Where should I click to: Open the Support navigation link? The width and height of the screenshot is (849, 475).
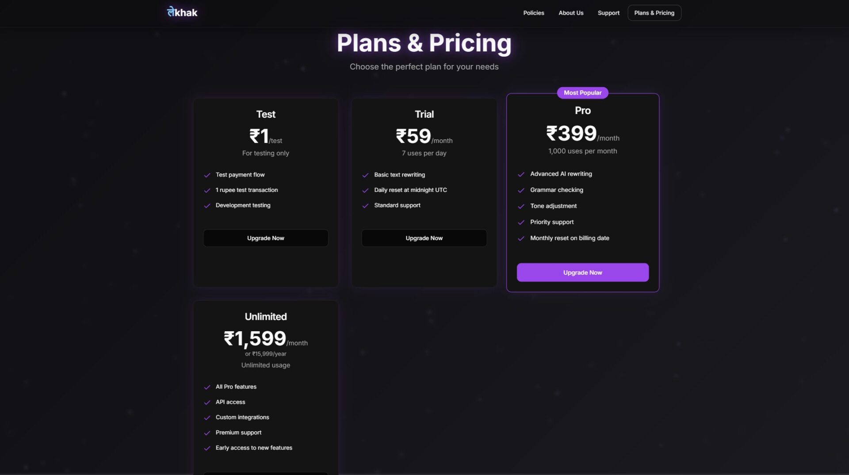pyautogui.click(x=608, y=13)
